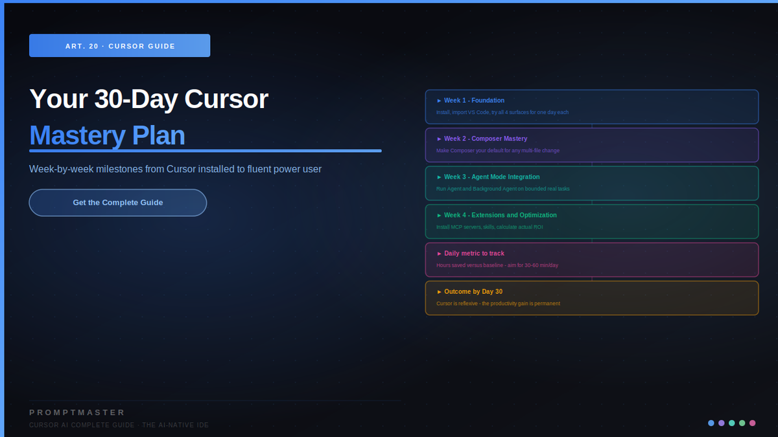Viewport: 778px width, 437px height.
Task: Click 'Install, import VS Code' description text
Action: pos(502,113)
